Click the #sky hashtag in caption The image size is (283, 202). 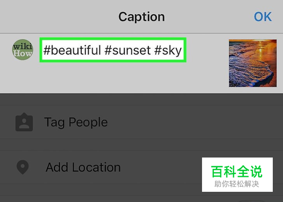[168, 51]
